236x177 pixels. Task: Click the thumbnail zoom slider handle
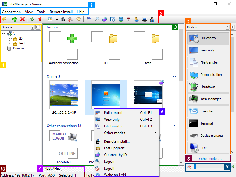(195, 167)
